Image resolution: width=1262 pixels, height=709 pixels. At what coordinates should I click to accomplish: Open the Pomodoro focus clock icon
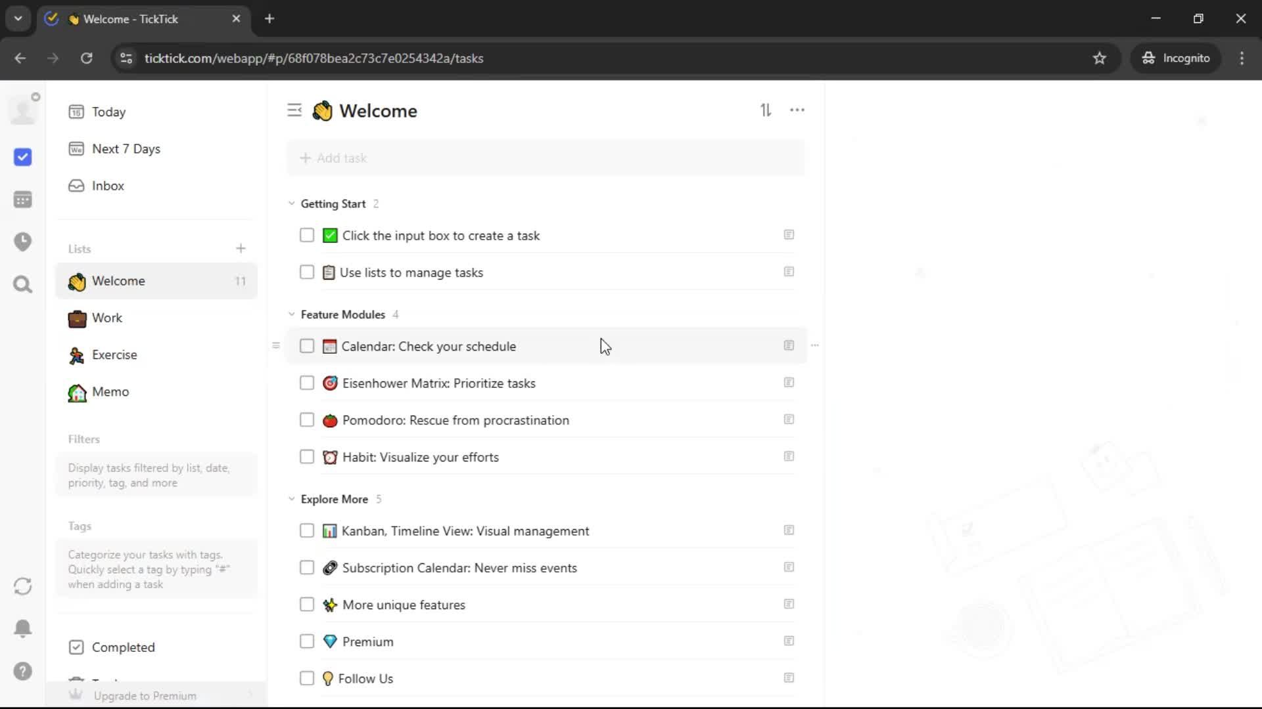click(22, 242)
